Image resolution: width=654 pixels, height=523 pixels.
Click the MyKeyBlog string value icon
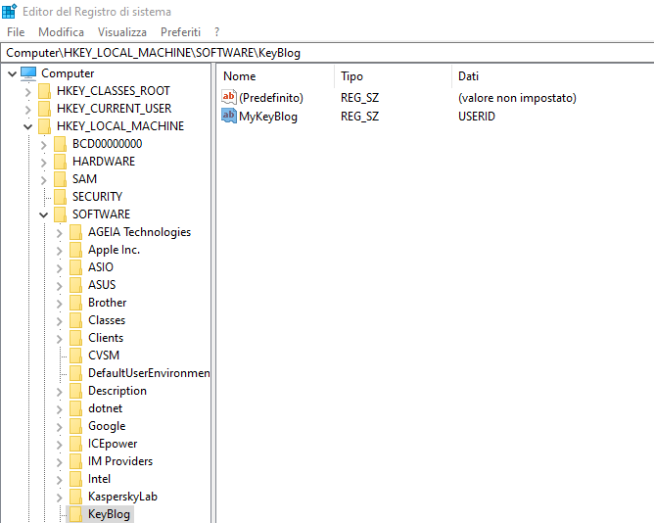229,116
